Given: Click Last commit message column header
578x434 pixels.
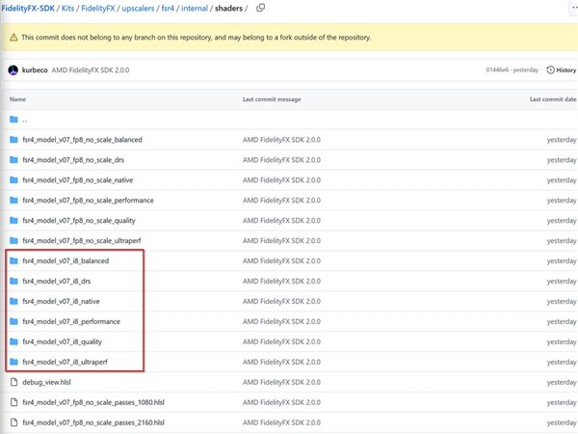Looking at the screenshot, I should (272, 99).
